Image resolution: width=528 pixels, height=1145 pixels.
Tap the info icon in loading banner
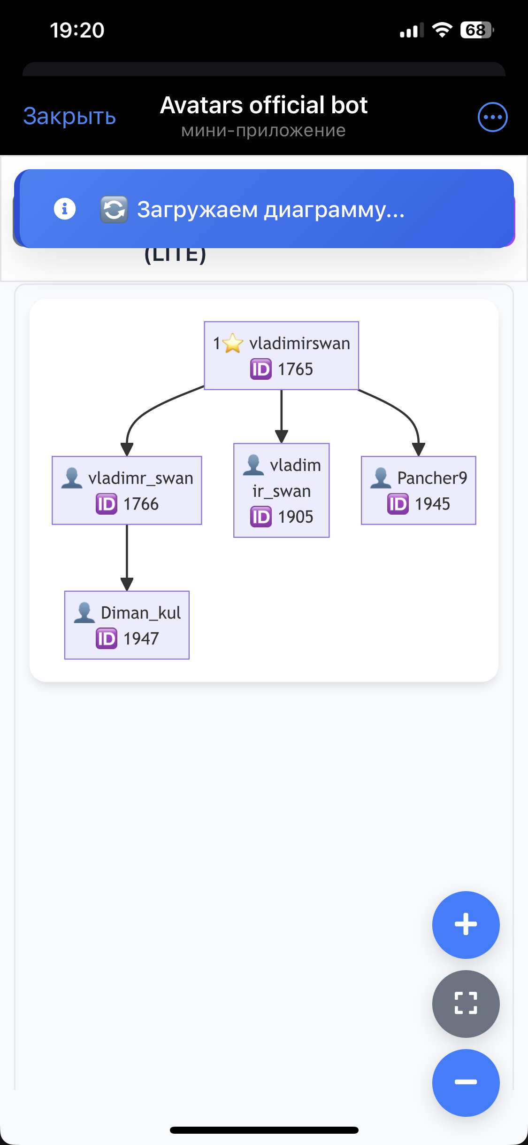click(x=65, y=208)
